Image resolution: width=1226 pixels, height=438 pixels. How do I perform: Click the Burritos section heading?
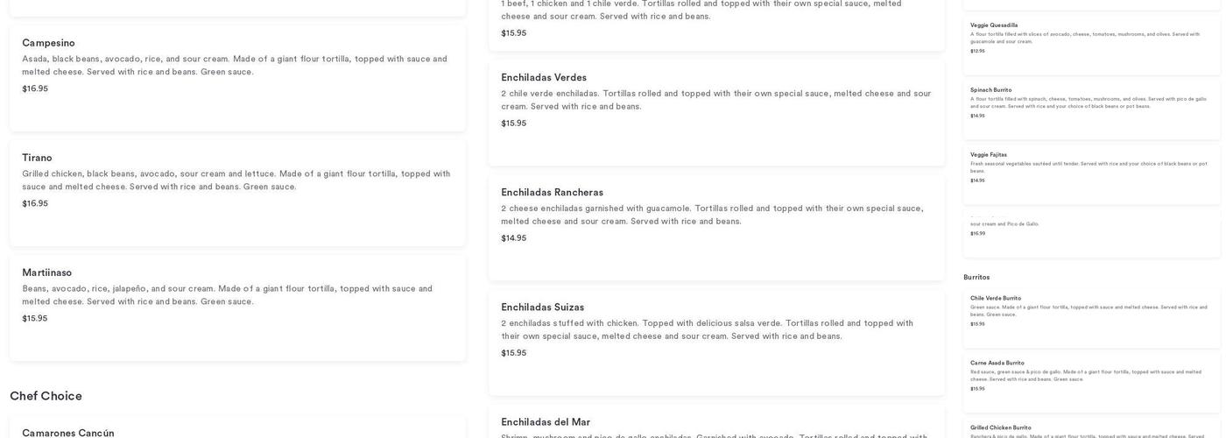pyautogui.click(x=976, y=278)
